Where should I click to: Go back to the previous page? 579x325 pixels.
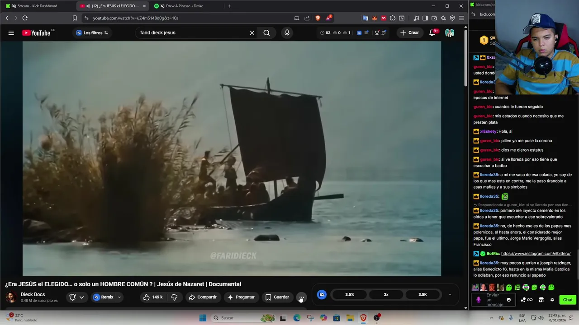7,18
